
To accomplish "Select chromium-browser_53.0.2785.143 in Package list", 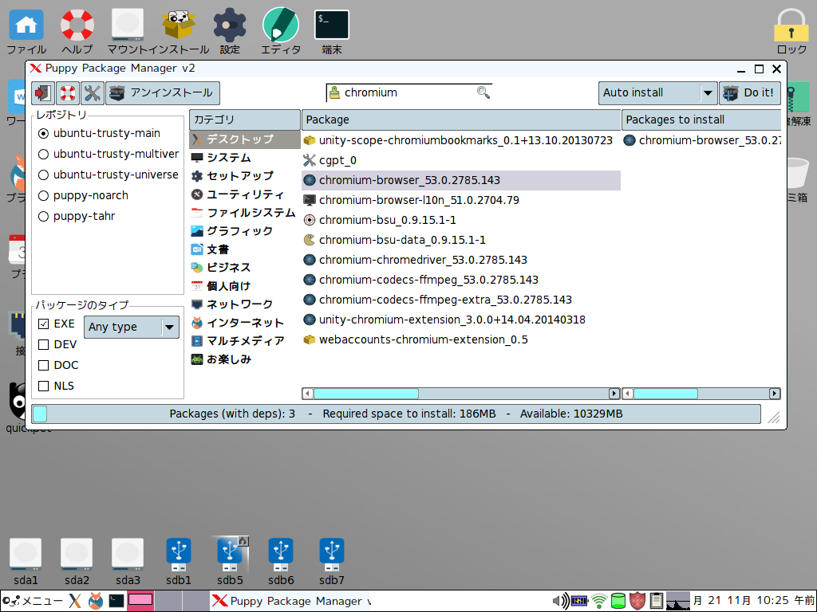I will pyautogui.click(x=461, y=180).
